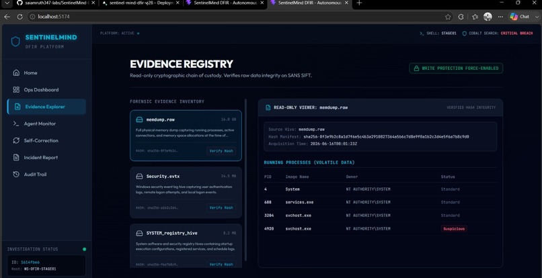Click the browser back arrow
The width and height of the screenshot is (542, 278).
7,17
